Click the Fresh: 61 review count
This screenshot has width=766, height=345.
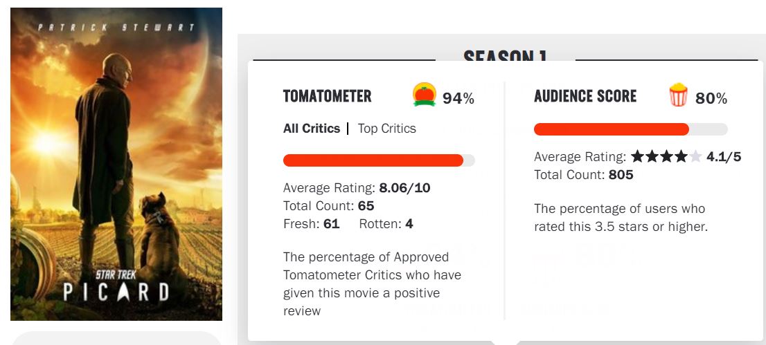coord(311,223)
